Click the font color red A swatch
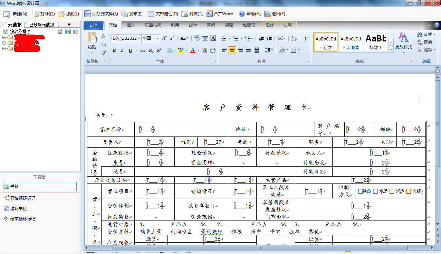Screen dimensions: 441x254 pos(192,50)
